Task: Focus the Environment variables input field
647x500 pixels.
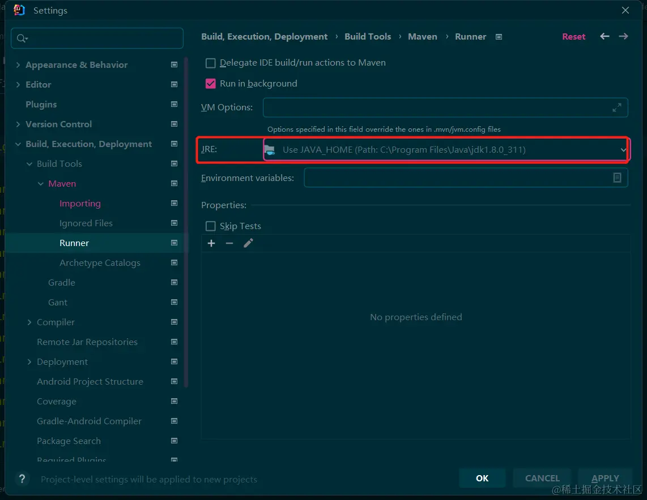Action: (466, 178)
